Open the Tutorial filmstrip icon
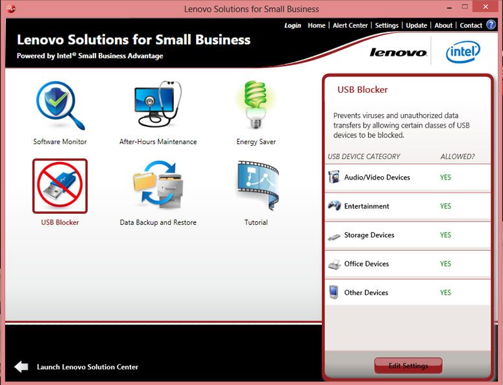The height and width of the screenshot is (385, 503). pyautogui.click(x=258, y=185)
